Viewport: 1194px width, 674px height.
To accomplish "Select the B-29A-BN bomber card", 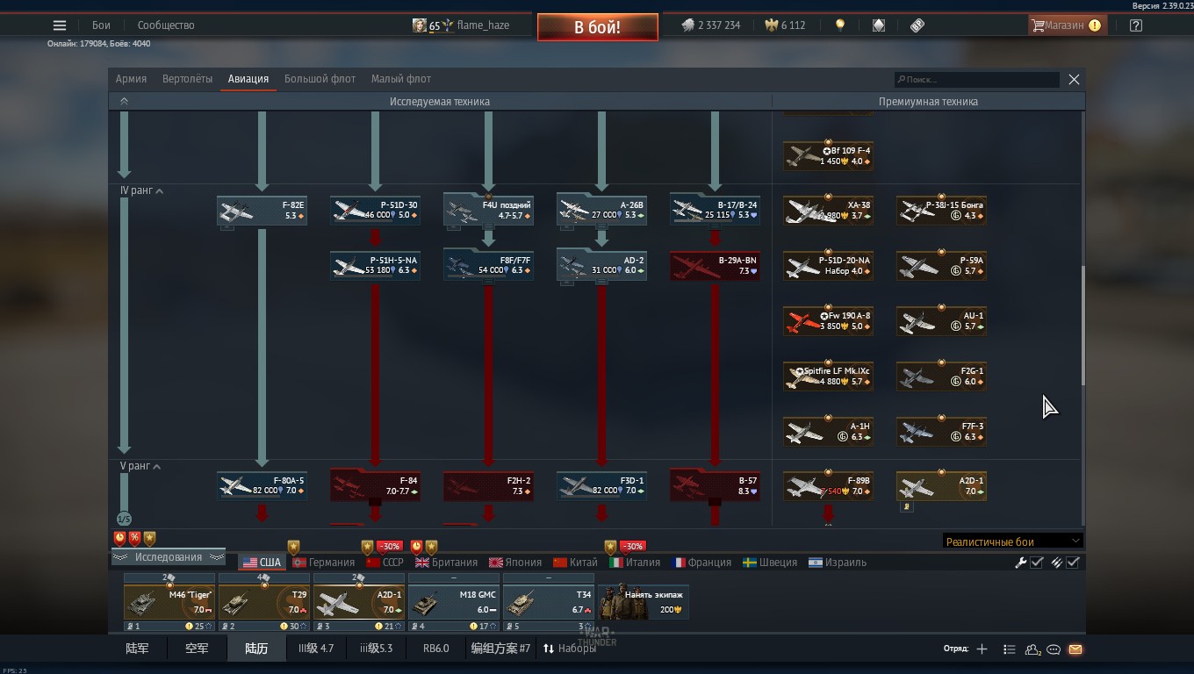I will [x=715, y=266].
